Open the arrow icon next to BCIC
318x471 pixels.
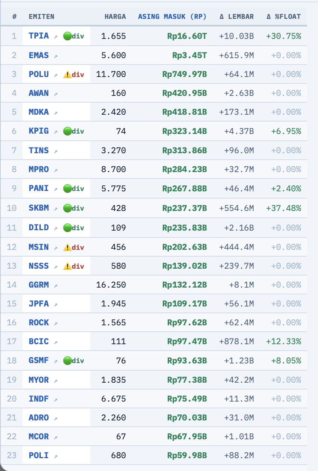click(56, 342)
